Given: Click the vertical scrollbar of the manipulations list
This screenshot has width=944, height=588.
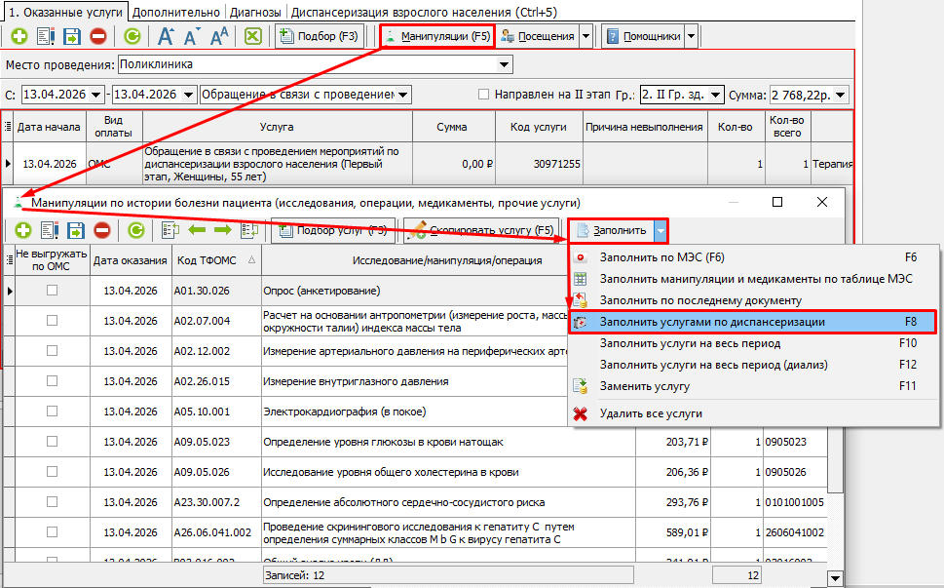Looking at the screenshot, I should point(834,410).
